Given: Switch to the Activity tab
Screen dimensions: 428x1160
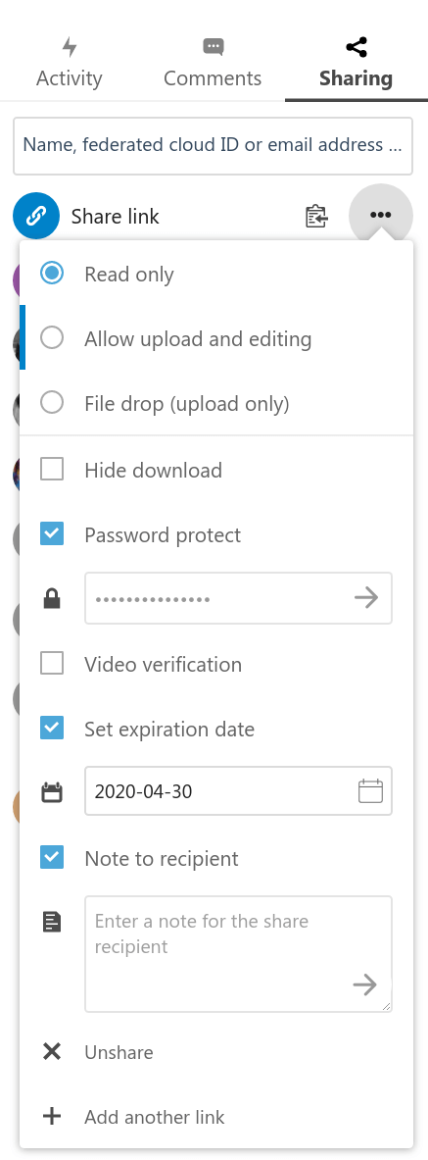Looking at the screenshot, I should point(70,64).
